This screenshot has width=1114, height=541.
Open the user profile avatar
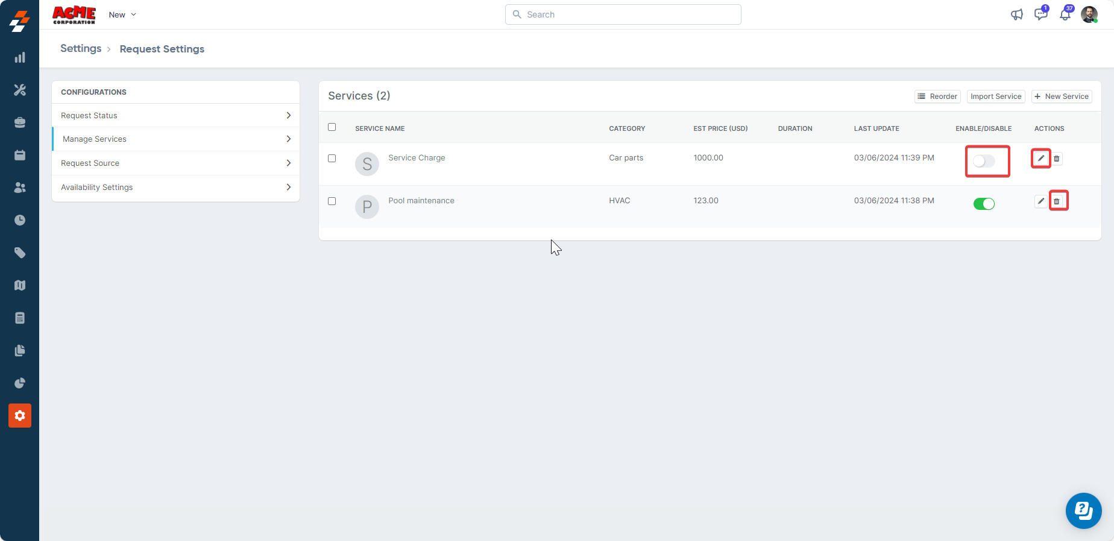1089,14
